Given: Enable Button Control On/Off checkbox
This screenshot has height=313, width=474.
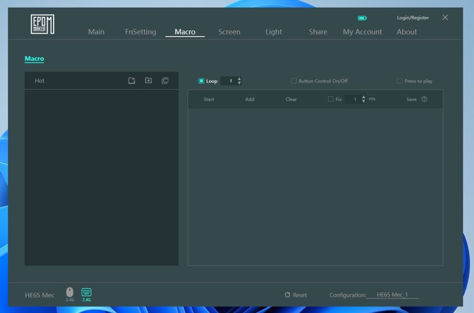Looking at the screenshot, I should (x=293, y=81).
